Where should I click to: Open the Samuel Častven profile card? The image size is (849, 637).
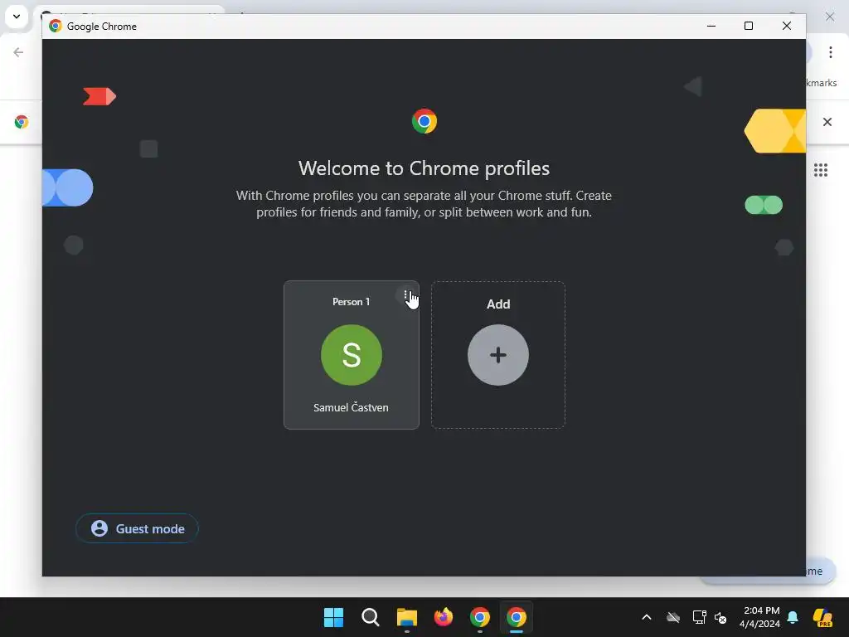(x=352, y=355)
